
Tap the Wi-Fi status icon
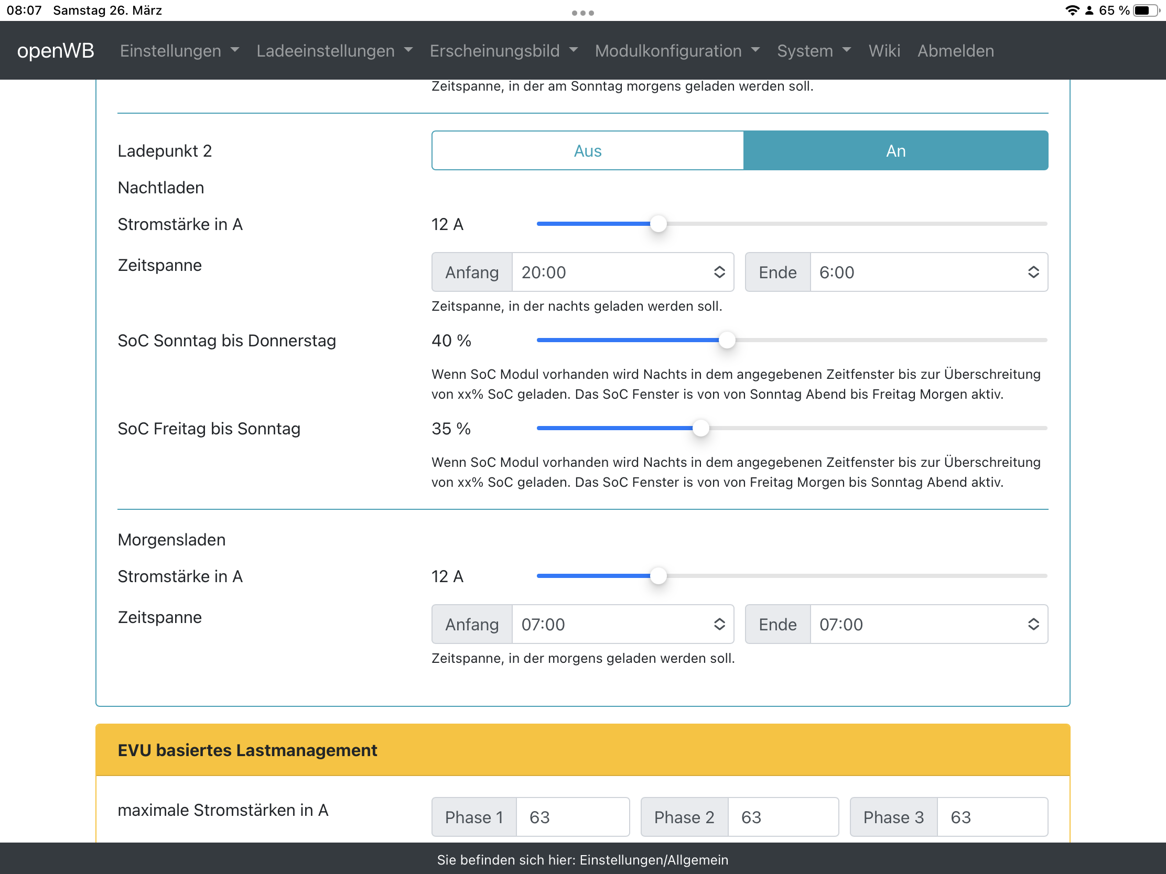pyautogui.click(x=1072, y=10)
